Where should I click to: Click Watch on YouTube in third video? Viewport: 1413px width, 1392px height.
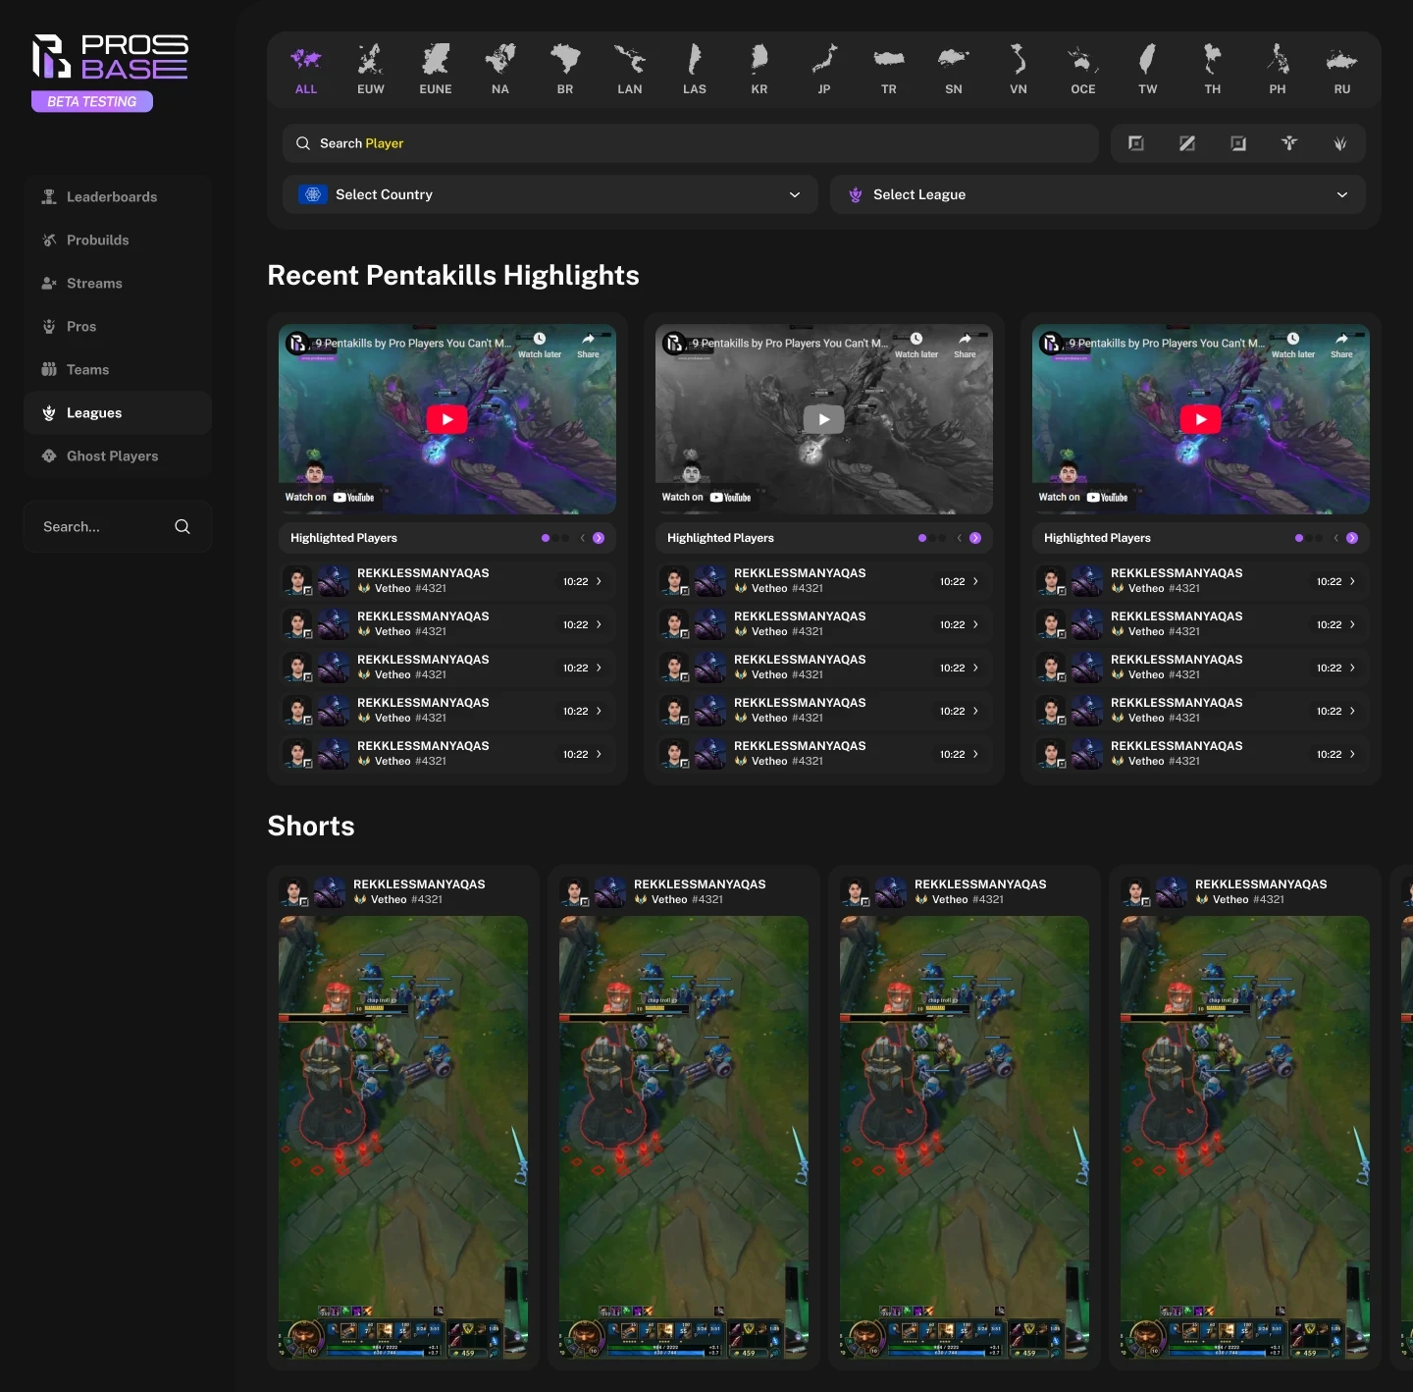tap(1083, 497)
